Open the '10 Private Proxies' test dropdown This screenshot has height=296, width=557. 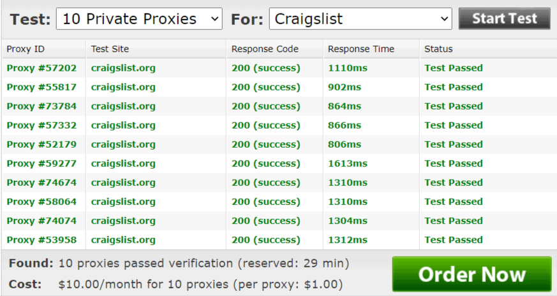pos(139,19)
